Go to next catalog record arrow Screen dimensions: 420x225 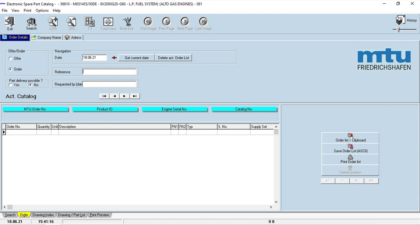click(x=124, y=96)
